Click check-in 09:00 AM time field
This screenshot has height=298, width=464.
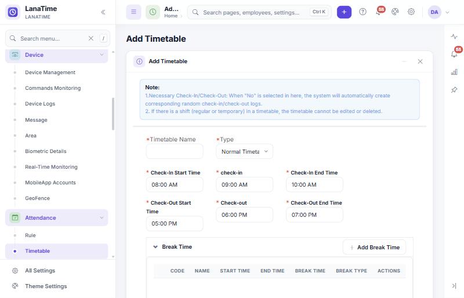tap(244, 185)
